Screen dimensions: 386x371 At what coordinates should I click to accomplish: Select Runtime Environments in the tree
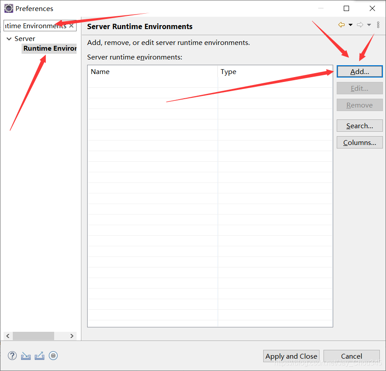pos(49,48)
